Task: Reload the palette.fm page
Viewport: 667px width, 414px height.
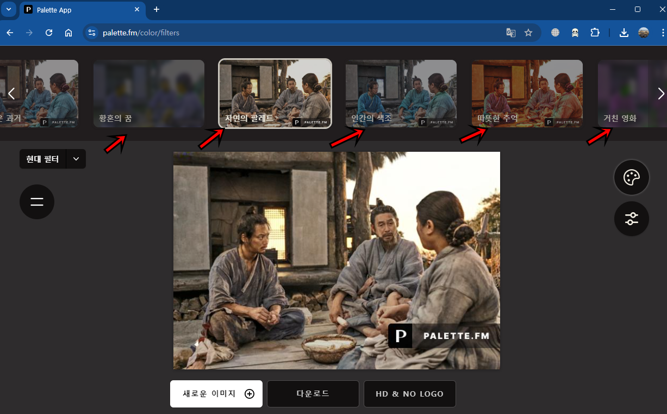Action: [x=49, y=33]
